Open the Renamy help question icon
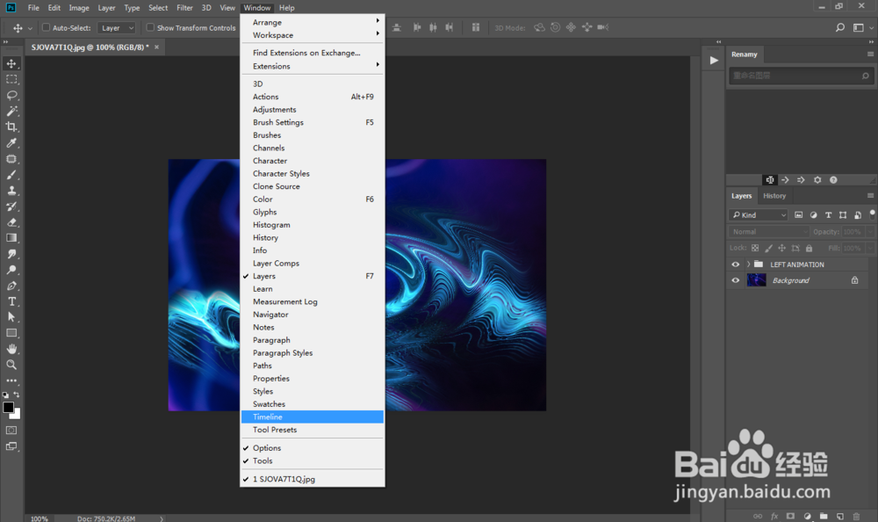878x522 pixels. (833, 180)
